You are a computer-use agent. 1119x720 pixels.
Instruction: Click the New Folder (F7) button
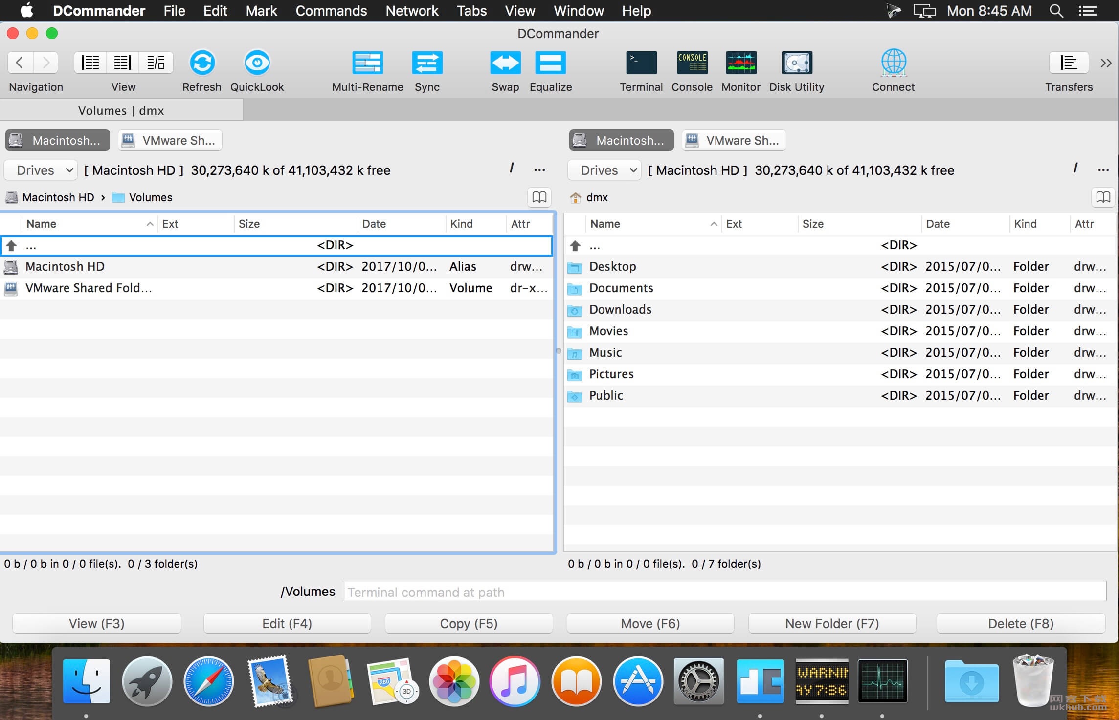[x=832, y=624]
